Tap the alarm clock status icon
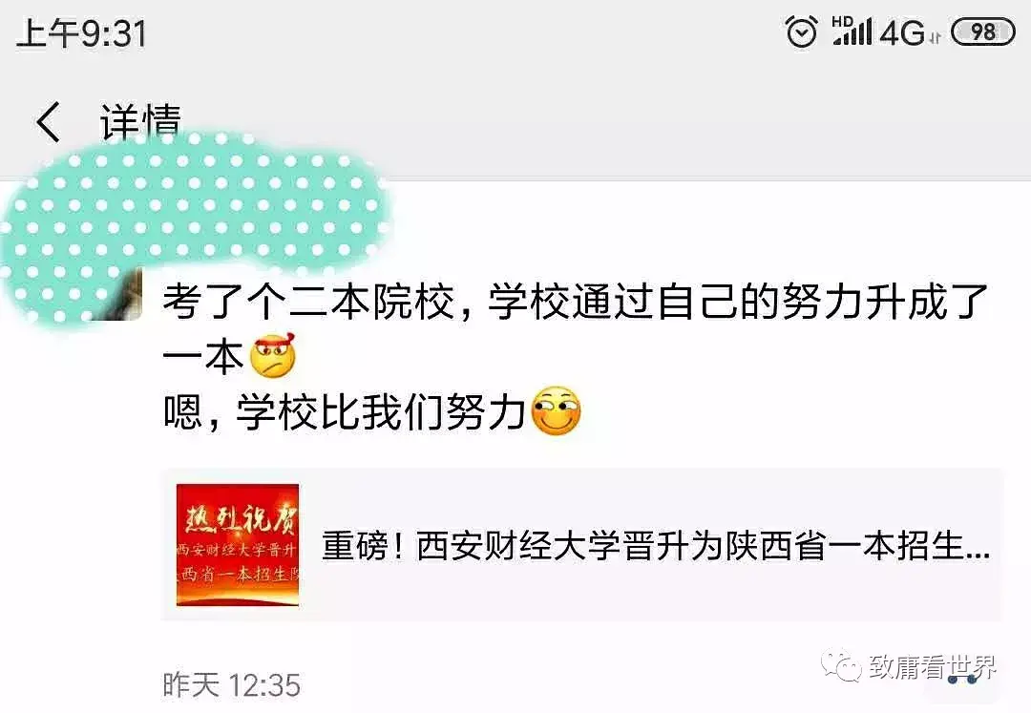The height and width of the screenshot is (713, 1031). point(802,31)
